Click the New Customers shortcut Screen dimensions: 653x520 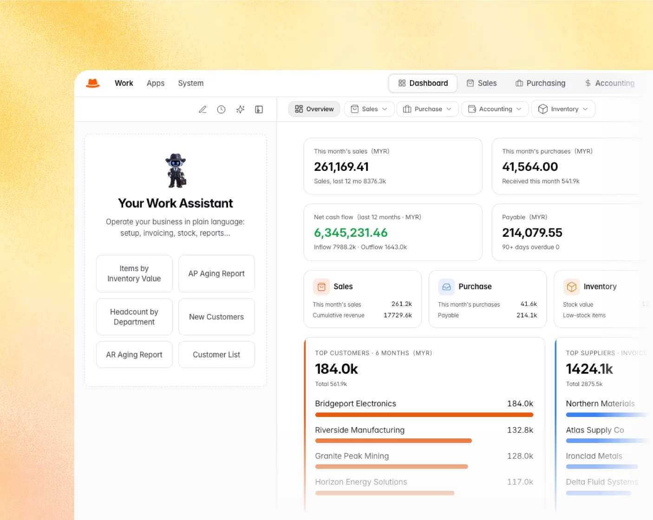pyautogui.click(x=216, y=317)
